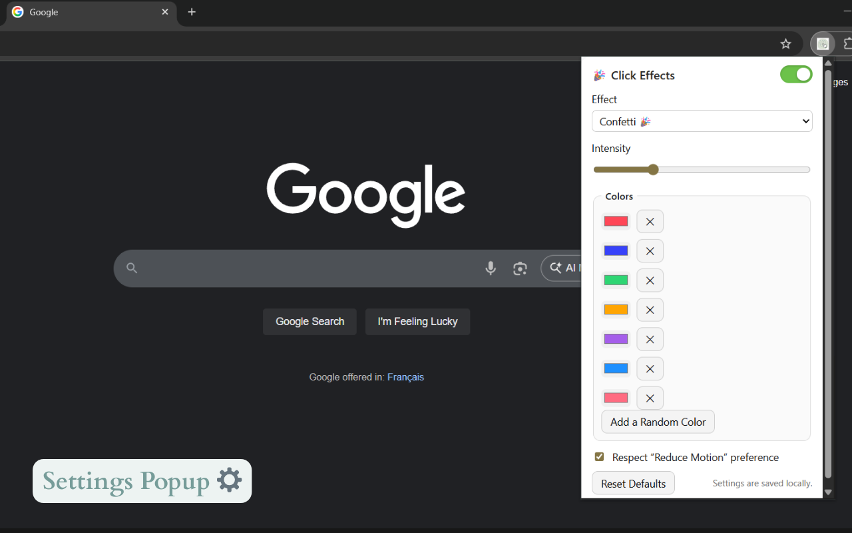
Task: Uncheck Respect "Reduce Motion" preference
Action: tap(599, 457)
